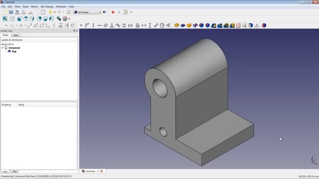The width and height of the screenshot is (319, 179).
Task: Select the Trim edge sketch tool
Action: coord(54,25)
